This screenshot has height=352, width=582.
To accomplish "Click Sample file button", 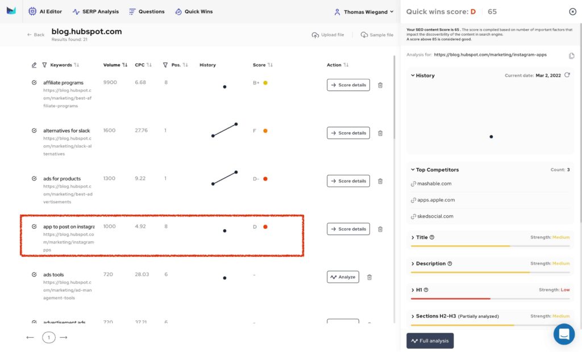I will (377, 35).
